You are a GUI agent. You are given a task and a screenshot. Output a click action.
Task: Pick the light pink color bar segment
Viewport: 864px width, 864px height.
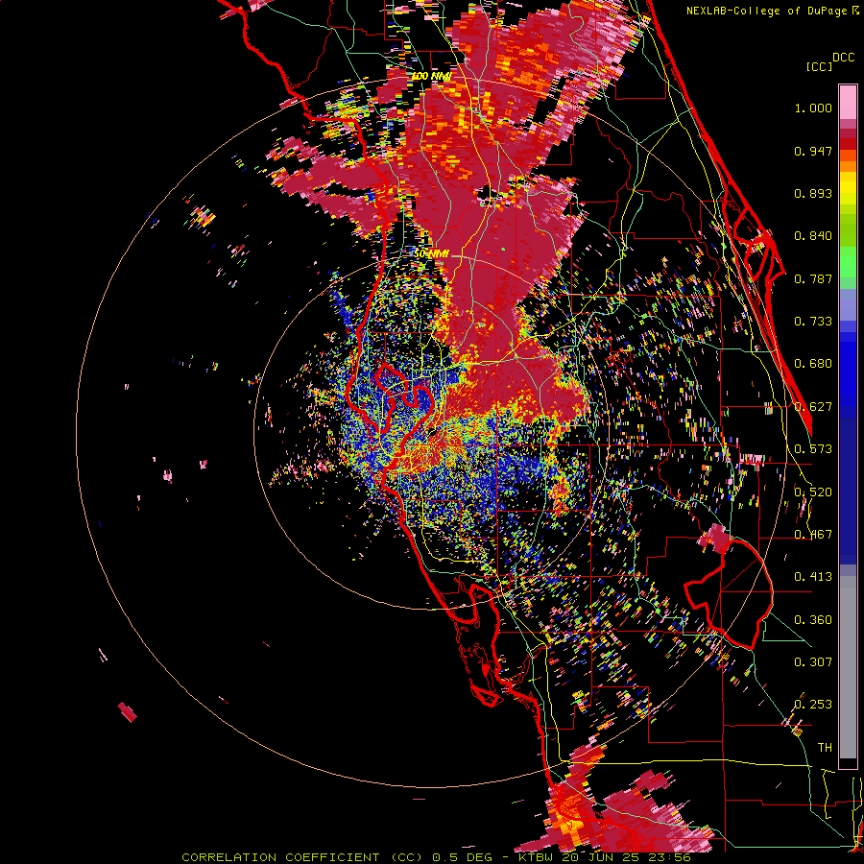848,102
